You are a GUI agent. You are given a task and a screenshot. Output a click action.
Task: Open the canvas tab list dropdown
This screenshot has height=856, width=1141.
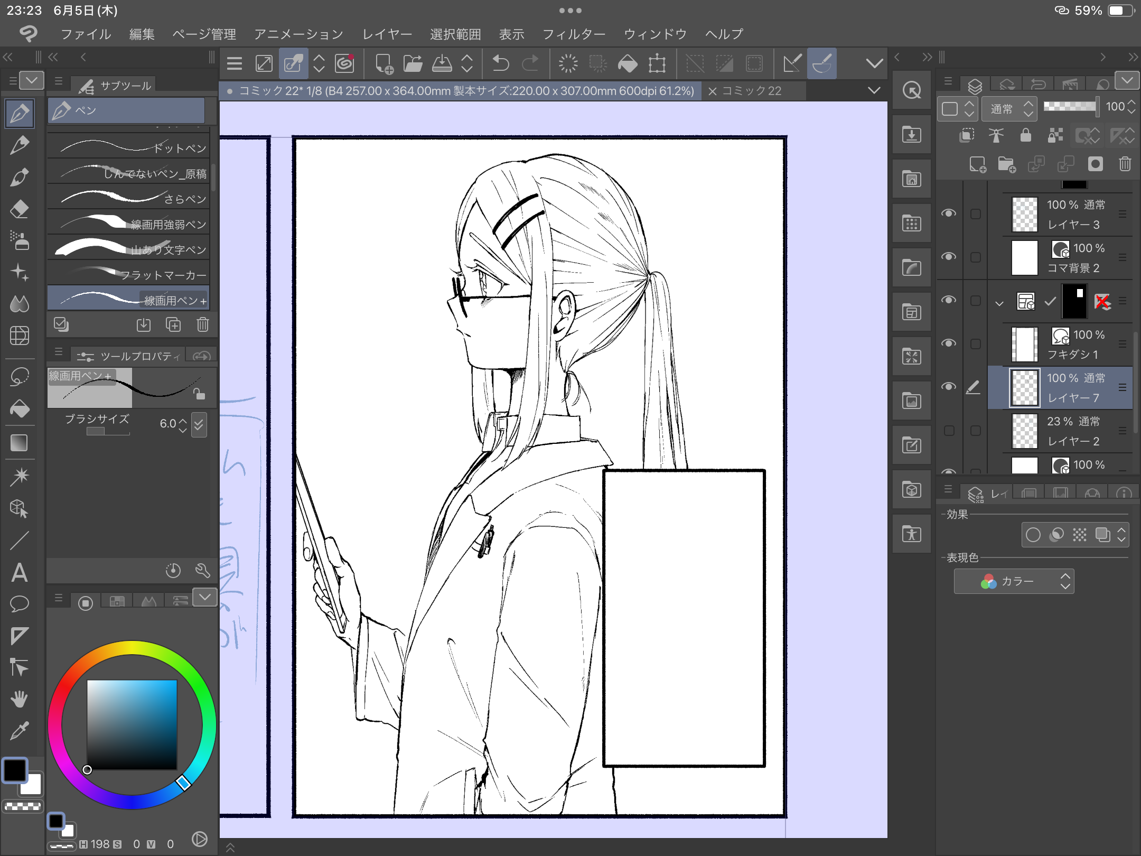coord(874,90)
